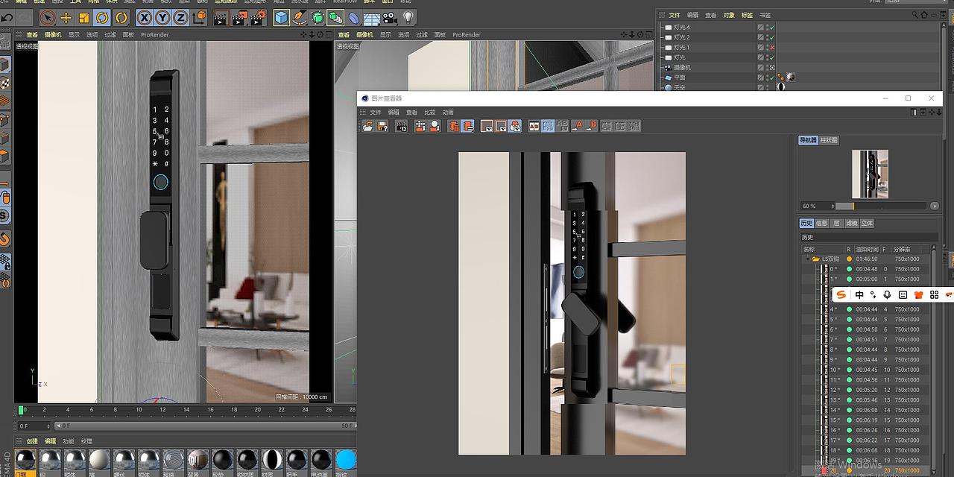
Task: Open Edit Render Settings gear clapperboard
Action: pyautogui.click(x=259, y=17)
